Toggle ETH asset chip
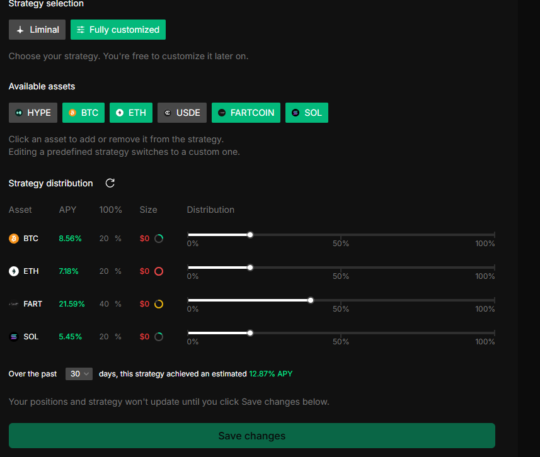Image resolution: width=540 pixels, height=457 pixels. (131, 113)
